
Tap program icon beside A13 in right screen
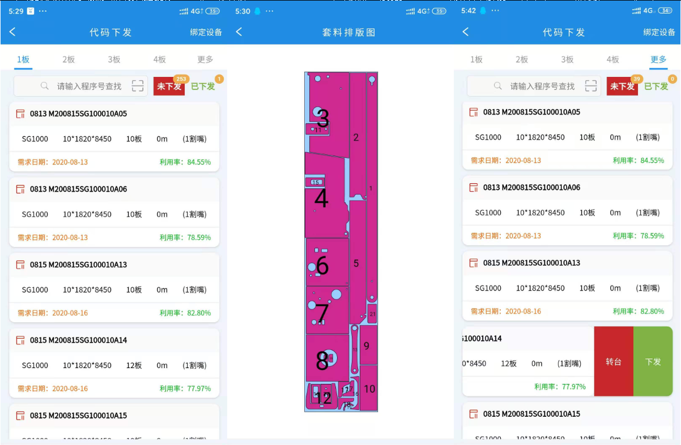pyautogui.click(x=474, y=263)
